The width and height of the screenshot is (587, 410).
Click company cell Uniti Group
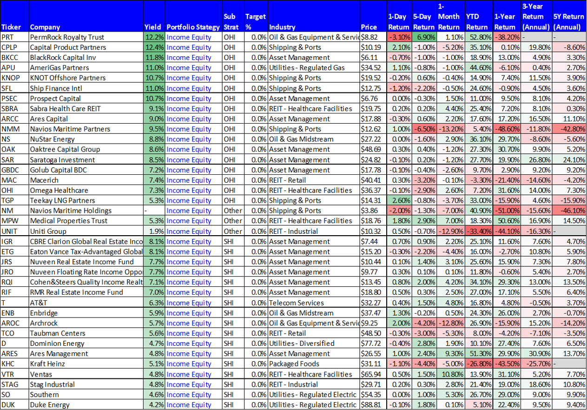click(x=86, y=231)
